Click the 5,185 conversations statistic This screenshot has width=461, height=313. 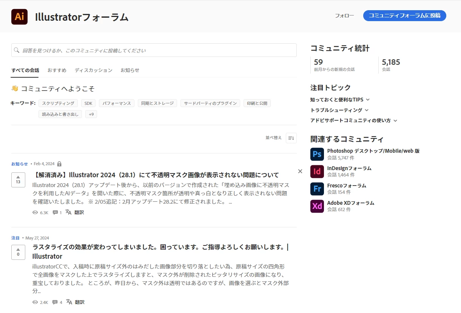pos(391,62)
